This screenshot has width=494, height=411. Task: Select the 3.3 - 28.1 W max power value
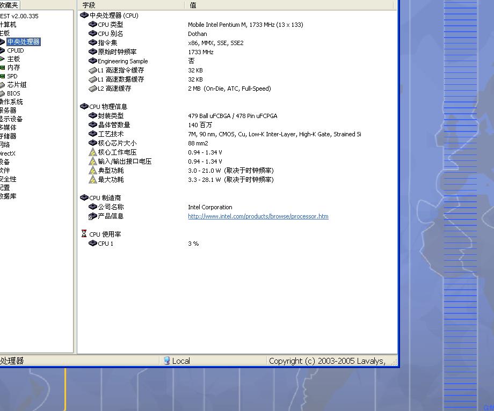pyautogui.click(x=231, y=180)
